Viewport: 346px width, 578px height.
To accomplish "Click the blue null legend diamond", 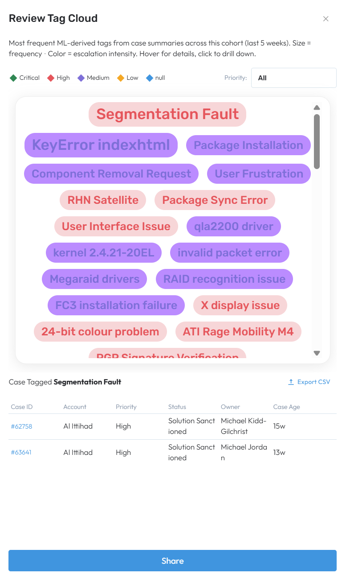I will pos(150,78).
